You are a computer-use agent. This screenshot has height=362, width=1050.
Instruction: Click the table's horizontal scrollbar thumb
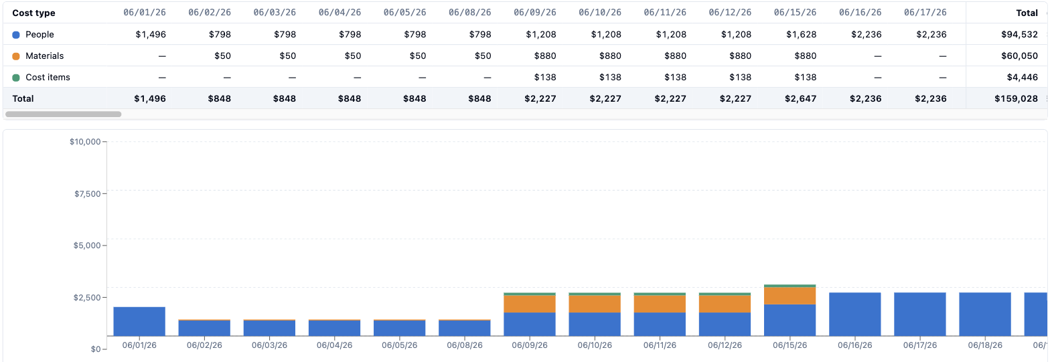click(x=63, y=114)
